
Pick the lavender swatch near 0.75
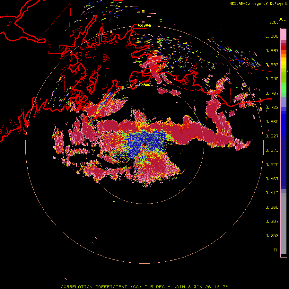(284, 102)
